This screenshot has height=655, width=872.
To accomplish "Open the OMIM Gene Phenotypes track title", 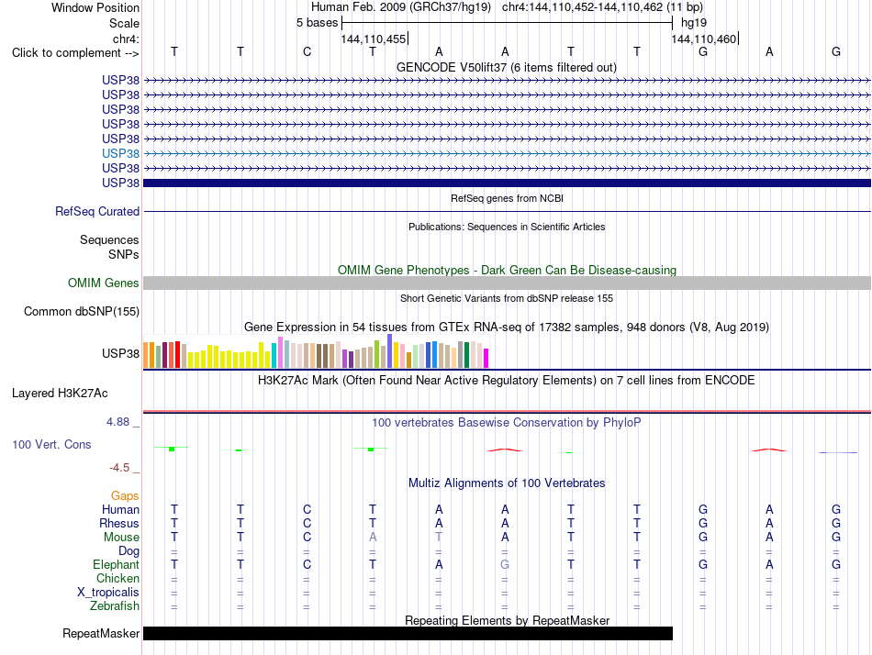I will point(507,271).
